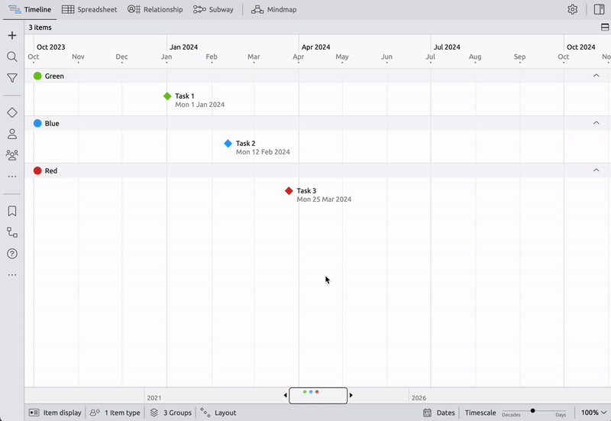
Task: Open the single person icon in sidebar
Action: coord(12,134)
